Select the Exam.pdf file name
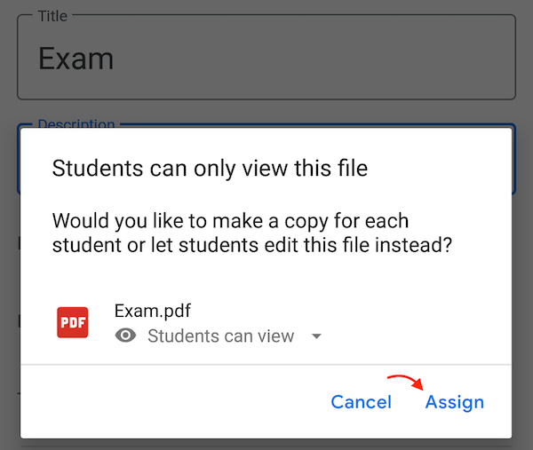 point(152,311)
